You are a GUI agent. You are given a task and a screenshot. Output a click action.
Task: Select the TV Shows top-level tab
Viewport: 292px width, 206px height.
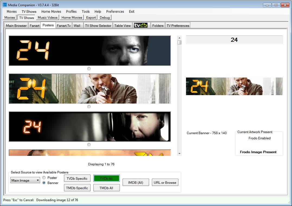click(27, 18)
